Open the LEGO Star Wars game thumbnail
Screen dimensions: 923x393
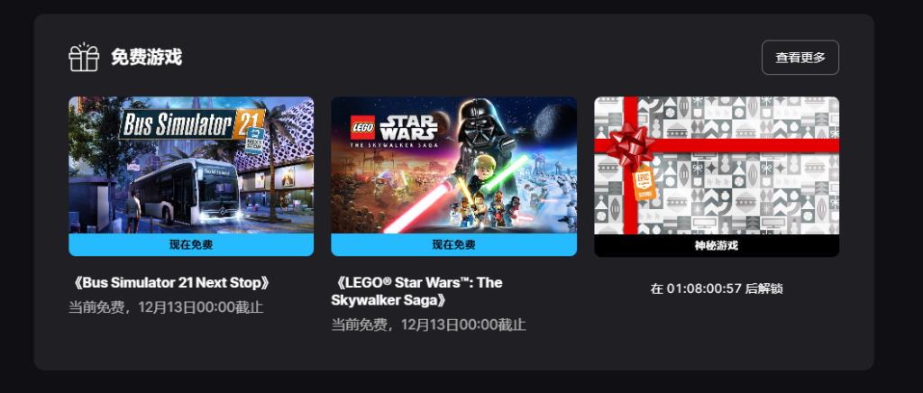454,165
